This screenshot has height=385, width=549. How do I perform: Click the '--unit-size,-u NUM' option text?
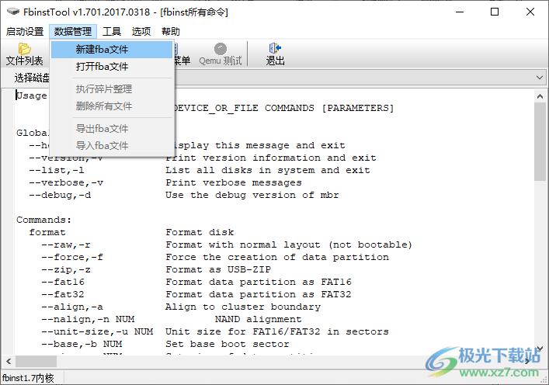(97, 331)
